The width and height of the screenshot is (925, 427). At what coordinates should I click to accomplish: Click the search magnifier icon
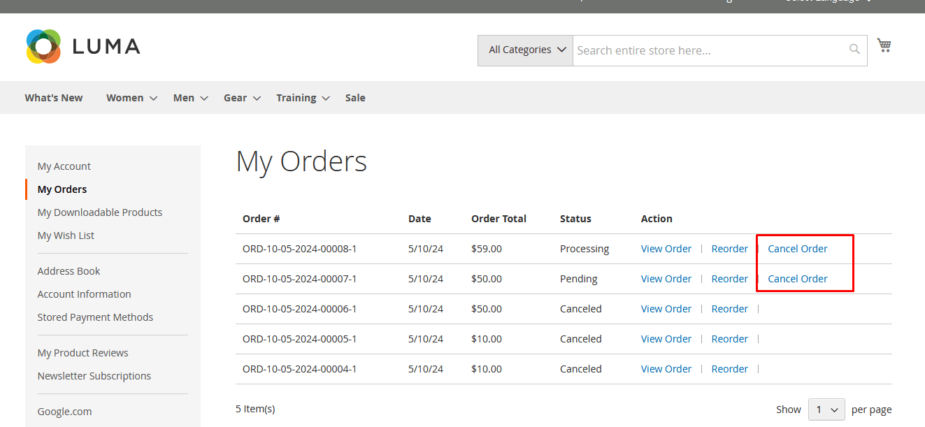(x=854, y=50)
